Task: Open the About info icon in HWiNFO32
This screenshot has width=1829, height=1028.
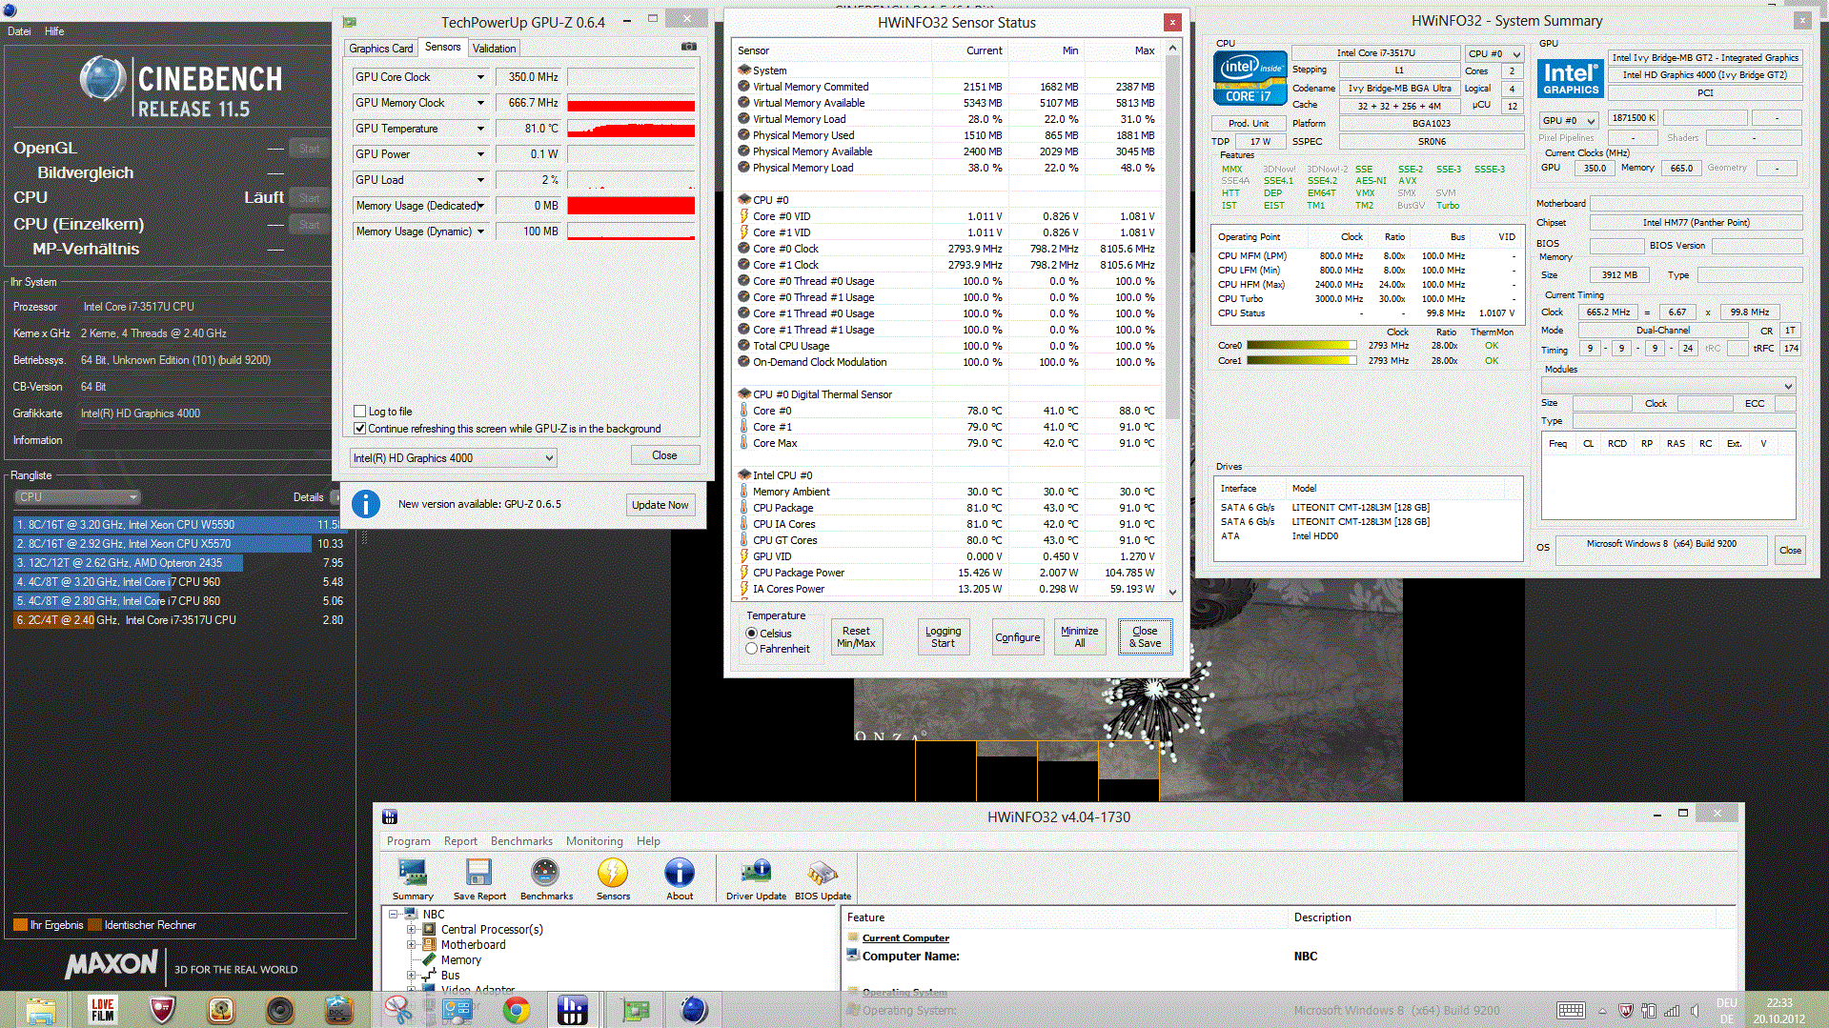Action: [x=680, y=878]
